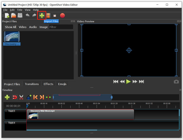
Task: Choose profile via the filmstrip icon
Action: (48, 16)
